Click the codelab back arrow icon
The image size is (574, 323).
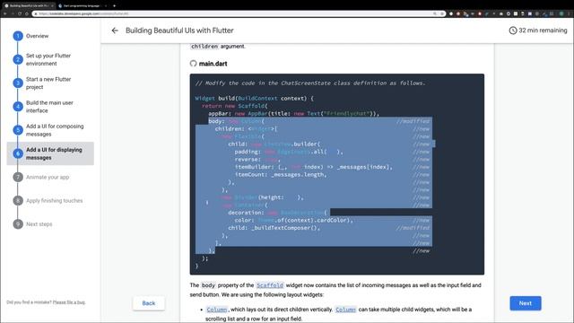click(x=115, y=31)
